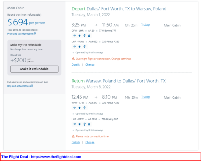The image size is (201, 161).
Task: Click the 'AA 6950' flight number
Action: pyautogui.click(x=93, y=119)
